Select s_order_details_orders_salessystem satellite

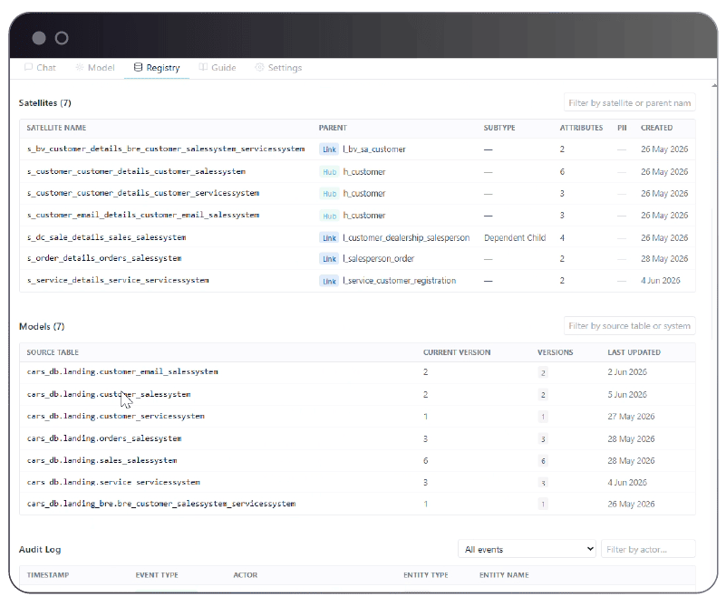(x=104, y=258)
